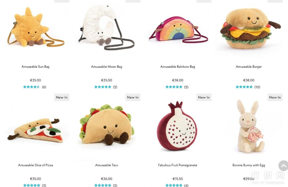The width and height of the screenshot is (288, 187).
Task: Select the Amuseable Rainbow Bag title
Action: 178,67
